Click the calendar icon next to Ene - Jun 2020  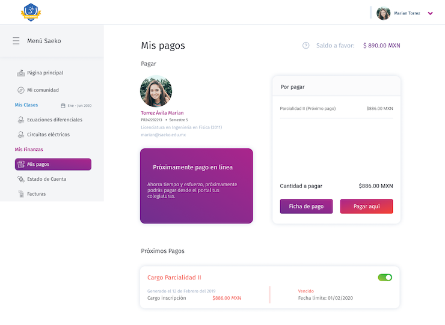click(63, 106)
